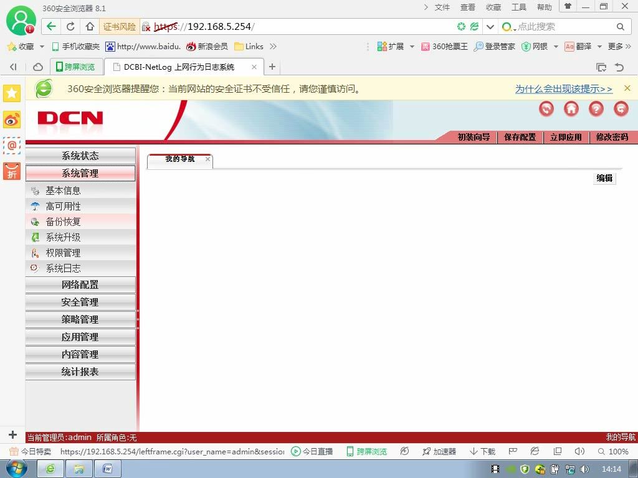Click the 编辑 edit button
The width and height of the screenshot is (638, 478).
pos(604,178)
